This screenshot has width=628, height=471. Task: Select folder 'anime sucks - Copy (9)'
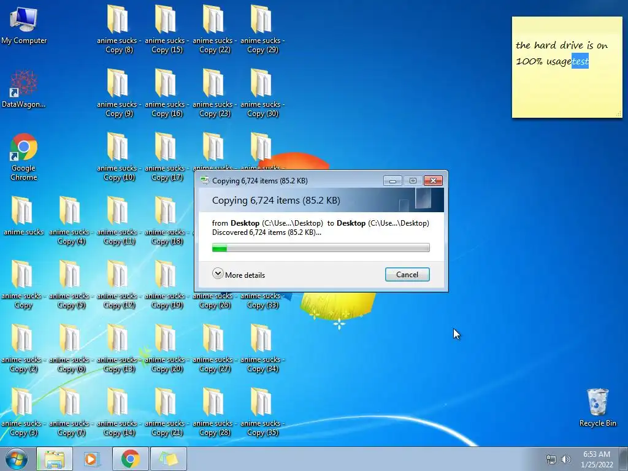click(118, 93)
